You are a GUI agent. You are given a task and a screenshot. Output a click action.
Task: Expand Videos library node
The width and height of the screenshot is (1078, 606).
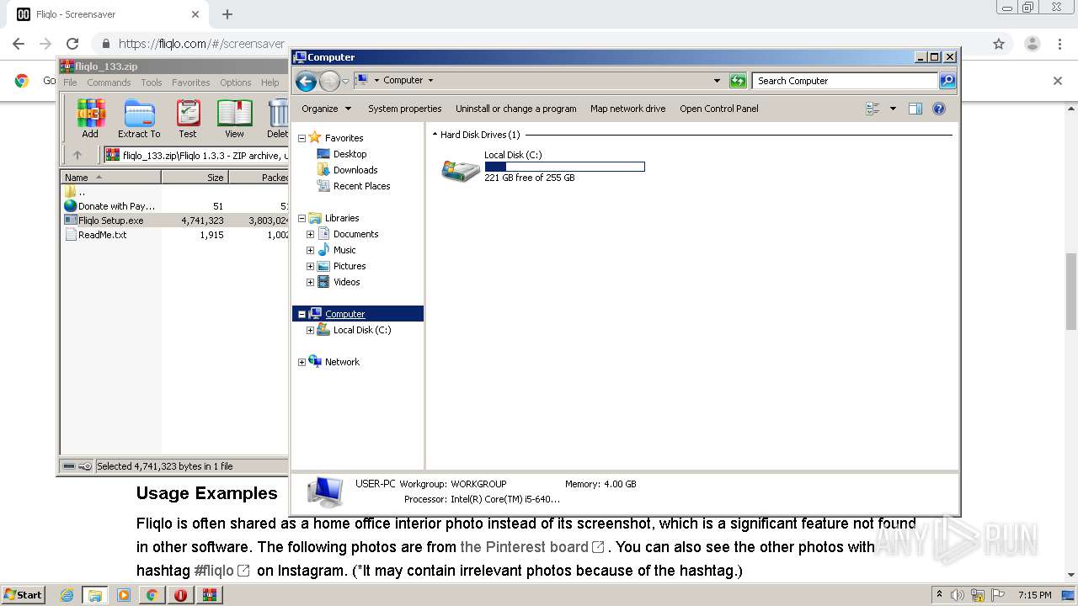click(310, 282)
